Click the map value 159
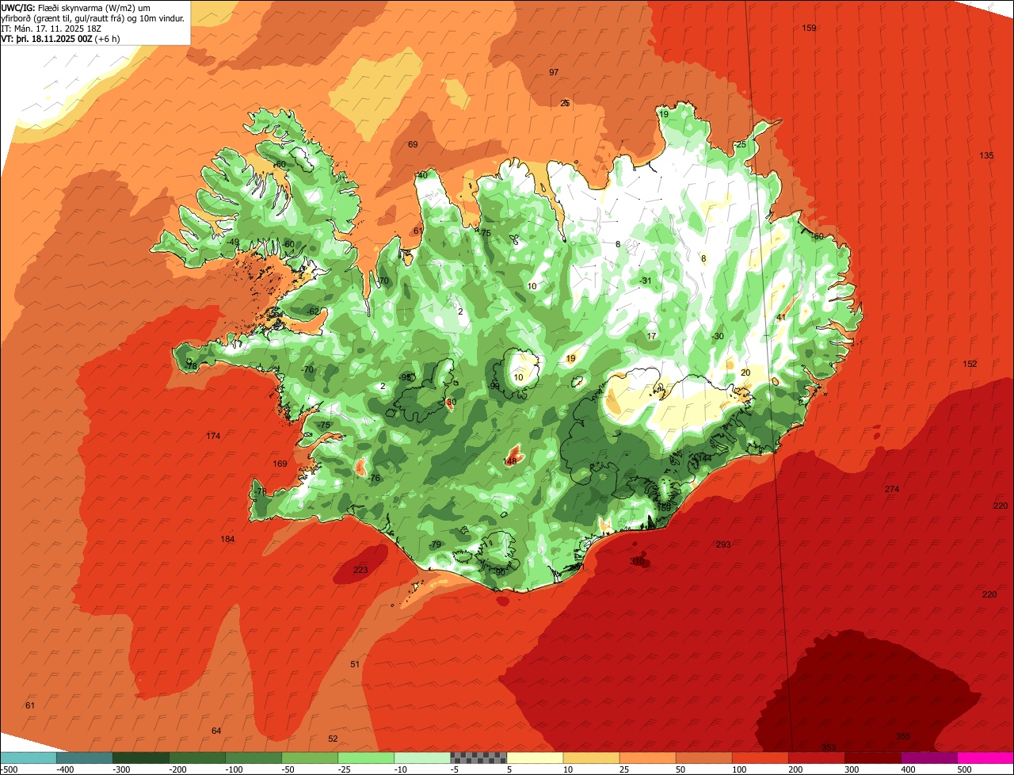The width and height of the screenshot is (1014, 775). point(809,29)
